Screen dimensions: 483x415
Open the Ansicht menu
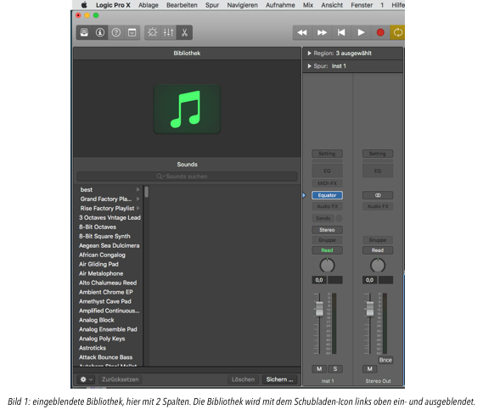point(332,5)
